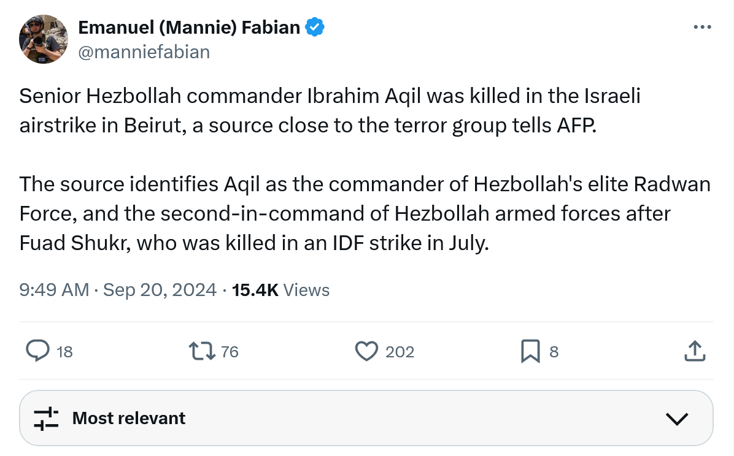Click the 76 reposts count

230,352
